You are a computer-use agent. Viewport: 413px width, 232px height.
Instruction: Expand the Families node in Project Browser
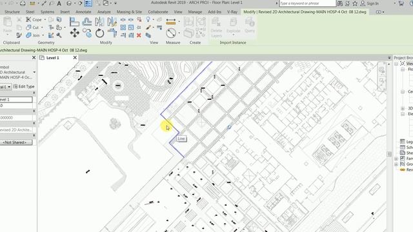[396, 159]
